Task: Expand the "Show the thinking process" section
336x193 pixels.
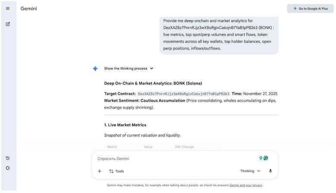Action: (x=129, y=68)
